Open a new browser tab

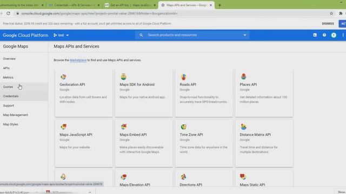click(219, 5)
